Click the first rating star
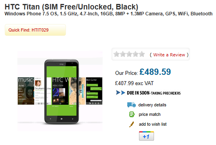216x145 pixels. point(116,54)
